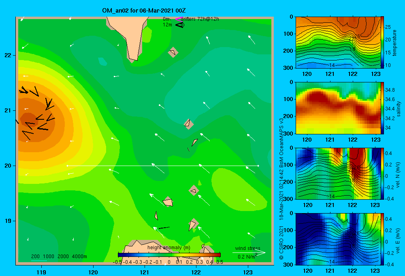This screenshot has height=276, width=405.
Task: Click the vel. E colorbar
Action: point(382,239)
